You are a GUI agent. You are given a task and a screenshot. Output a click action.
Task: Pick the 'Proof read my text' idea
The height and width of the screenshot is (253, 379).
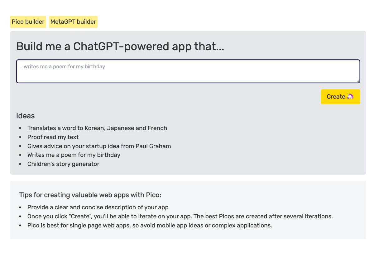[x=53, y=137]
